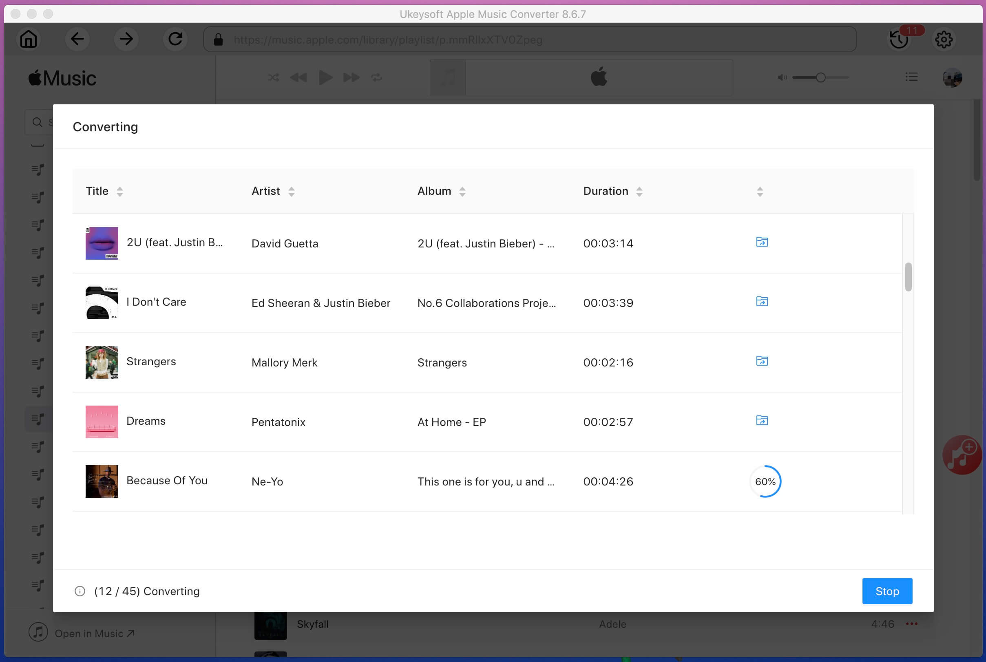Expand Album column sorting options
986x662 pixels.
pyautogui.click(x=462, y=191)
